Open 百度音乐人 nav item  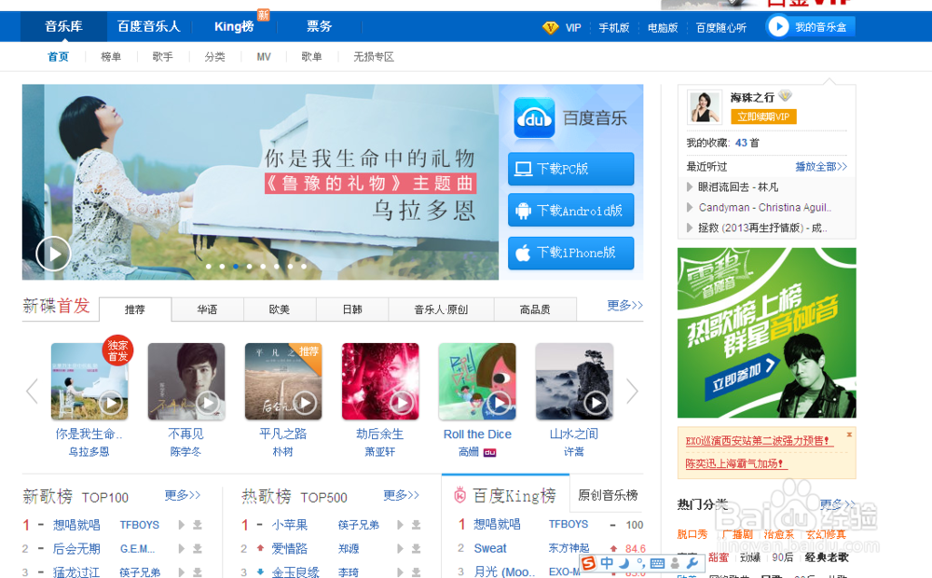148,26
